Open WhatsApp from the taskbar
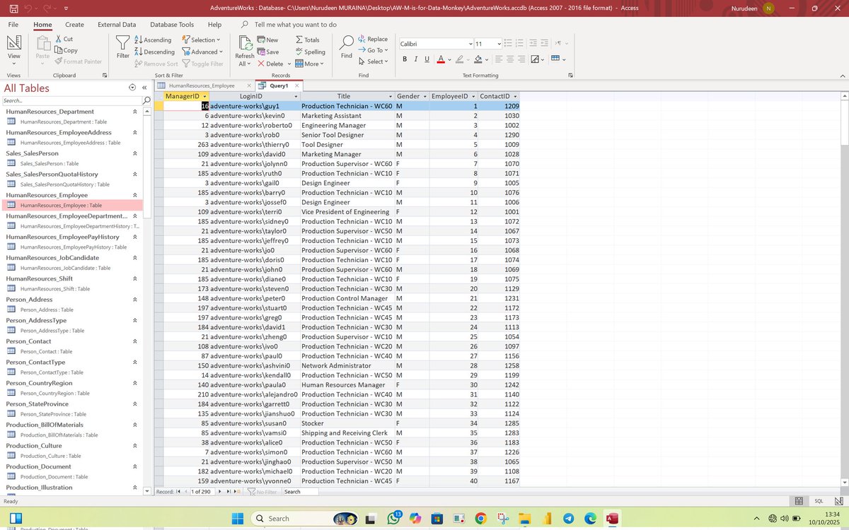Screen dimensions: 849x530 coord(393,519)
